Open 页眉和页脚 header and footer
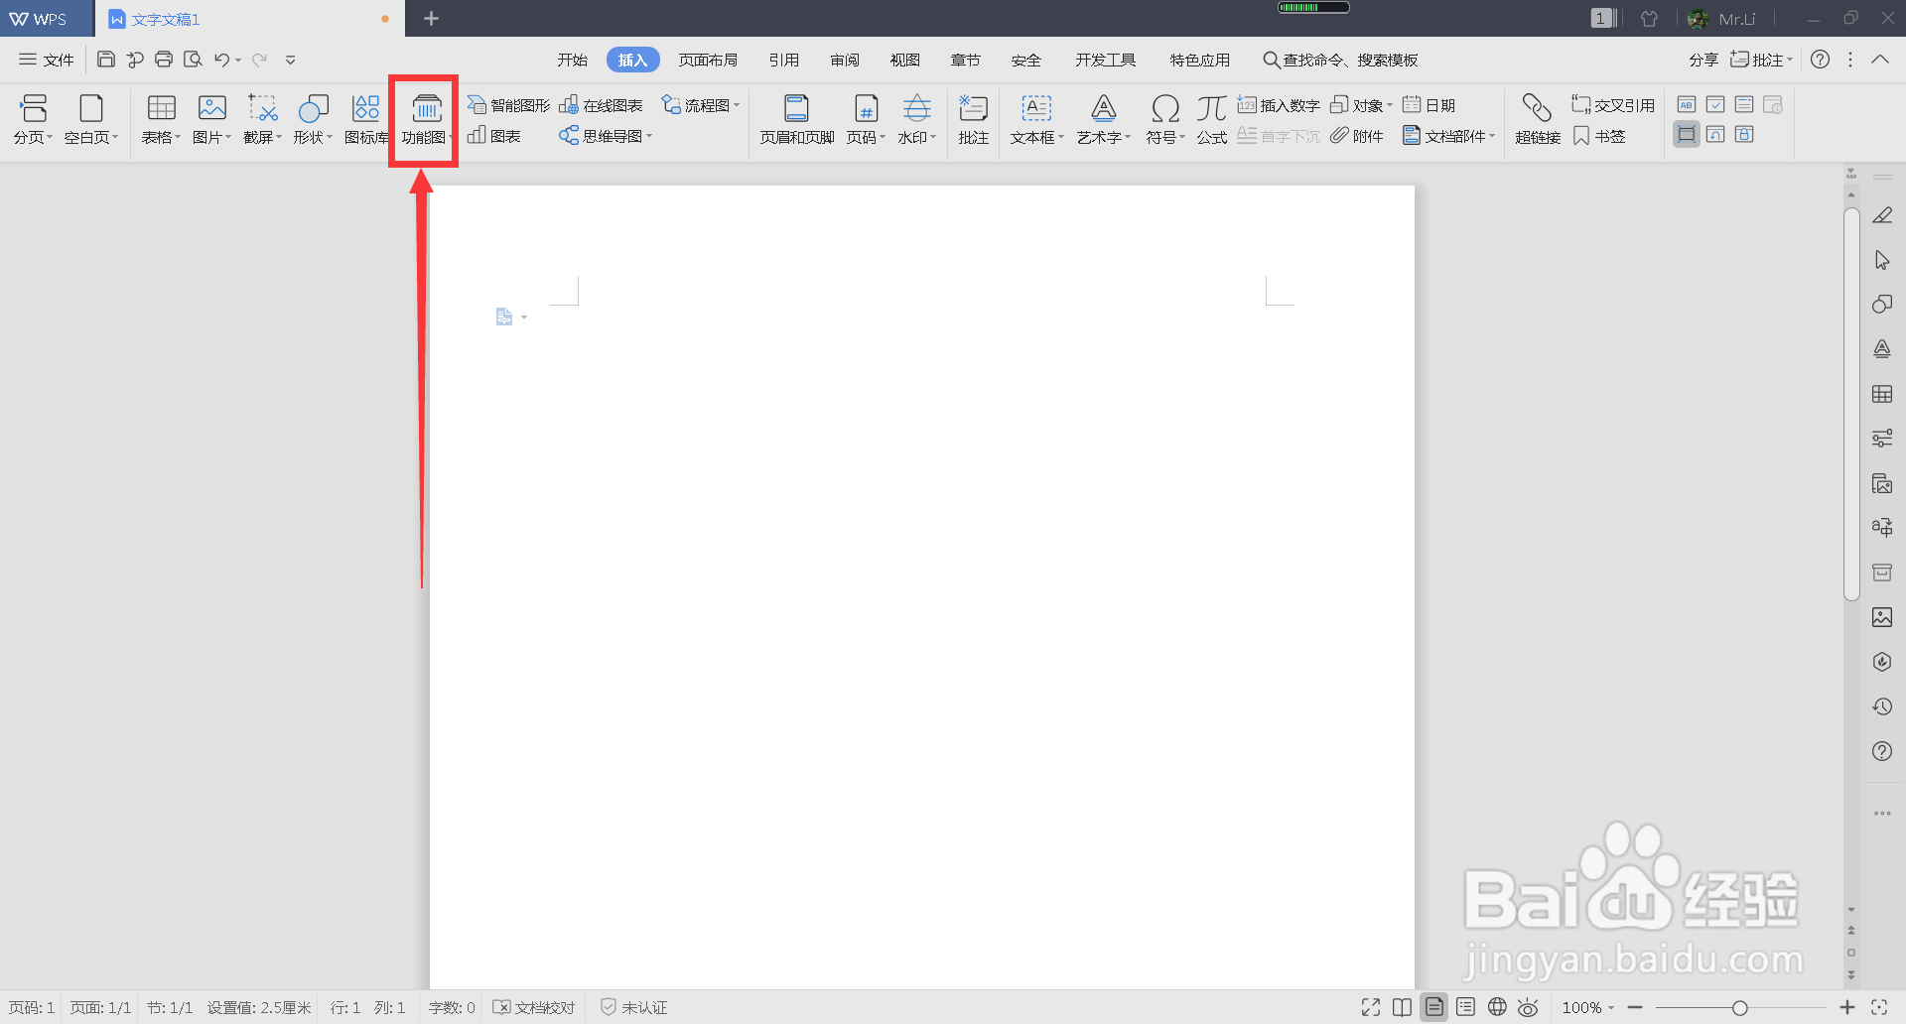Viewport: 1906px width, 1024px height. click(x=797, y=119)
